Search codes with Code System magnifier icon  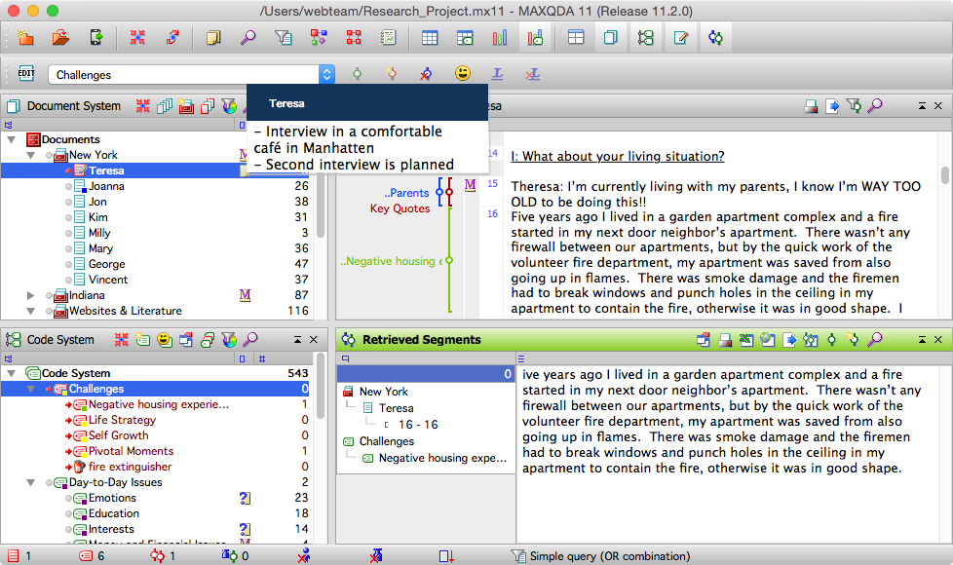pos(250,340)
